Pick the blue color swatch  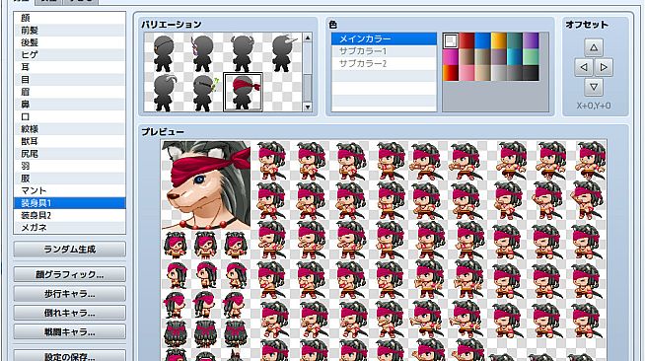coord(482,41)
